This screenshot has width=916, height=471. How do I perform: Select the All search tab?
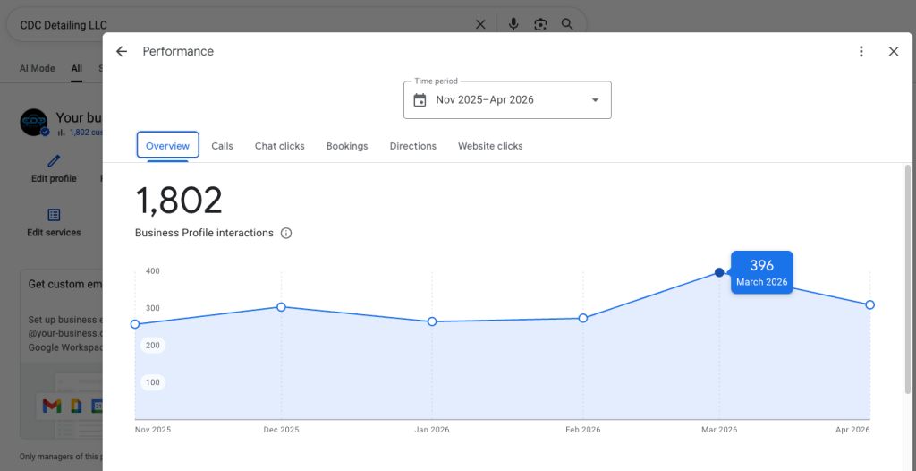[x=77, y=68]
